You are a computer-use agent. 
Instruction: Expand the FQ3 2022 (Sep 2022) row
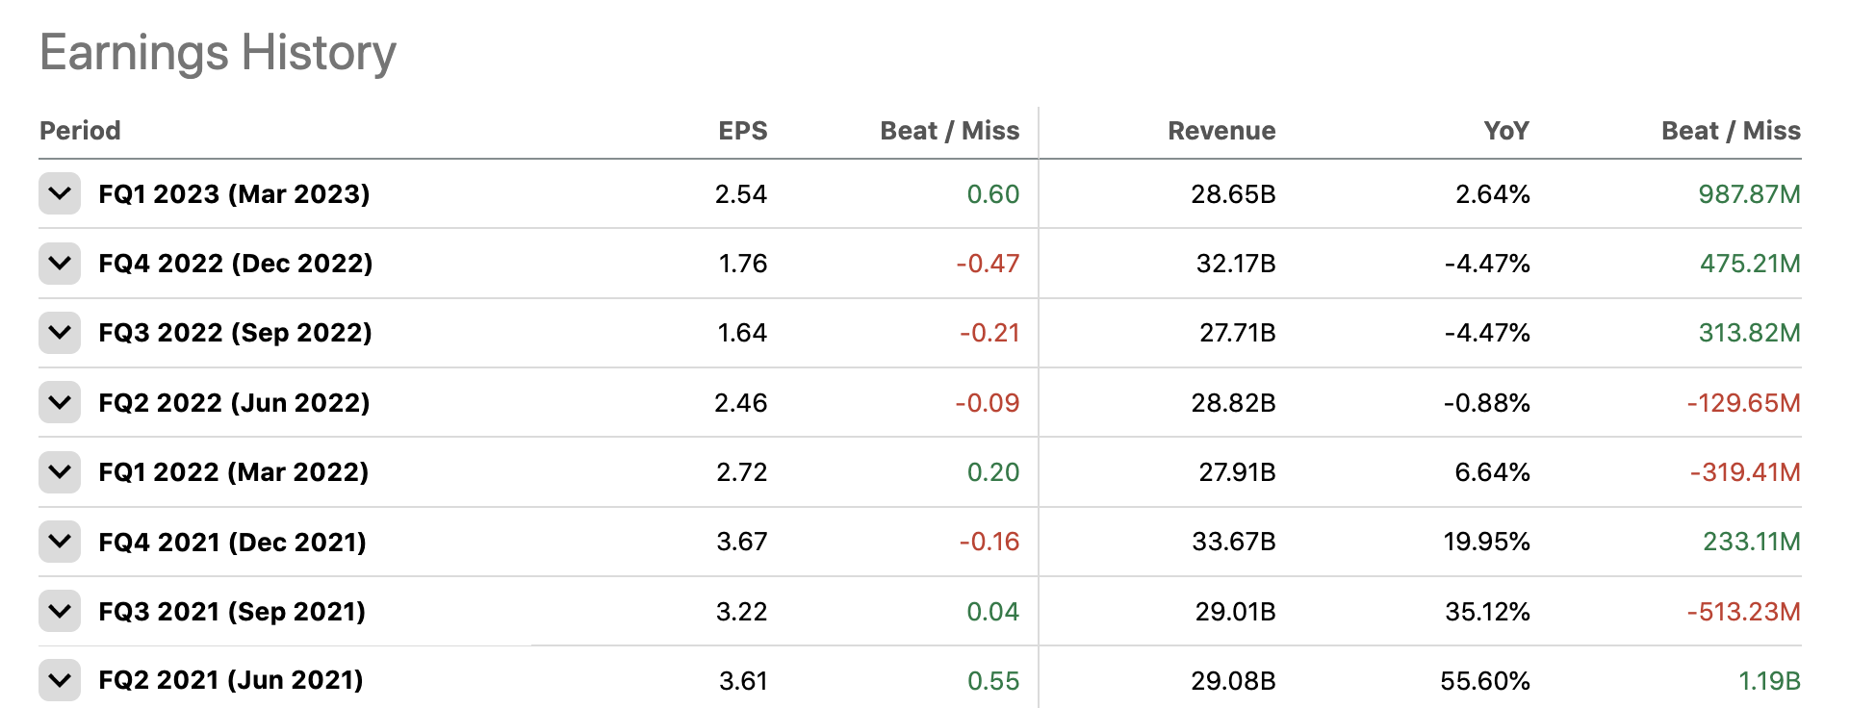[x=60, y=333]
